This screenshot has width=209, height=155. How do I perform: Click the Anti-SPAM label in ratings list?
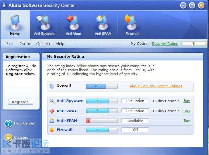67,121
